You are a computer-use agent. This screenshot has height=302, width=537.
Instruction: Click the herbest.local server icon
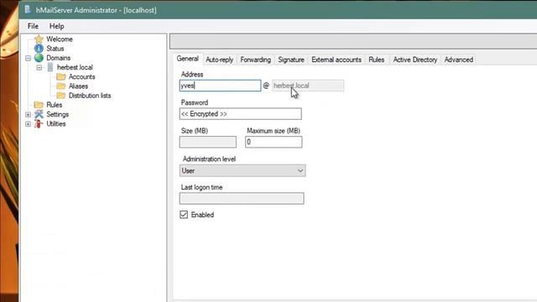click(50, 67)
